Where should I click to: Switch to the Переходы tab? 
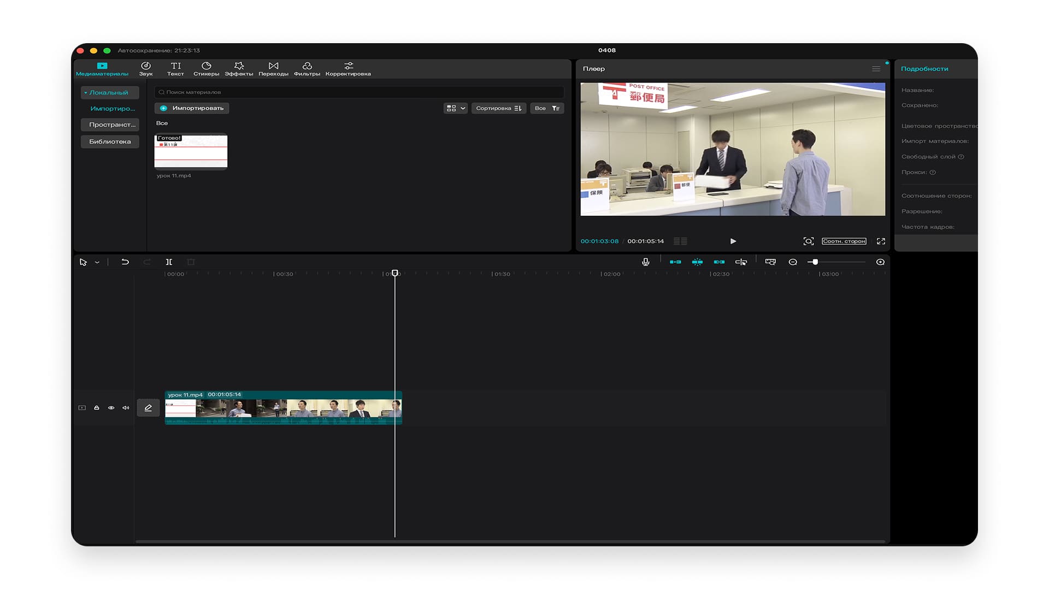point(273,69)
